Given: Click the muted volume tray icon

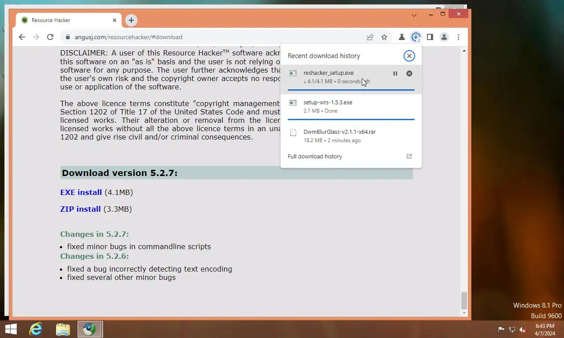Looking at the screenshot, I should pos(523,329).
